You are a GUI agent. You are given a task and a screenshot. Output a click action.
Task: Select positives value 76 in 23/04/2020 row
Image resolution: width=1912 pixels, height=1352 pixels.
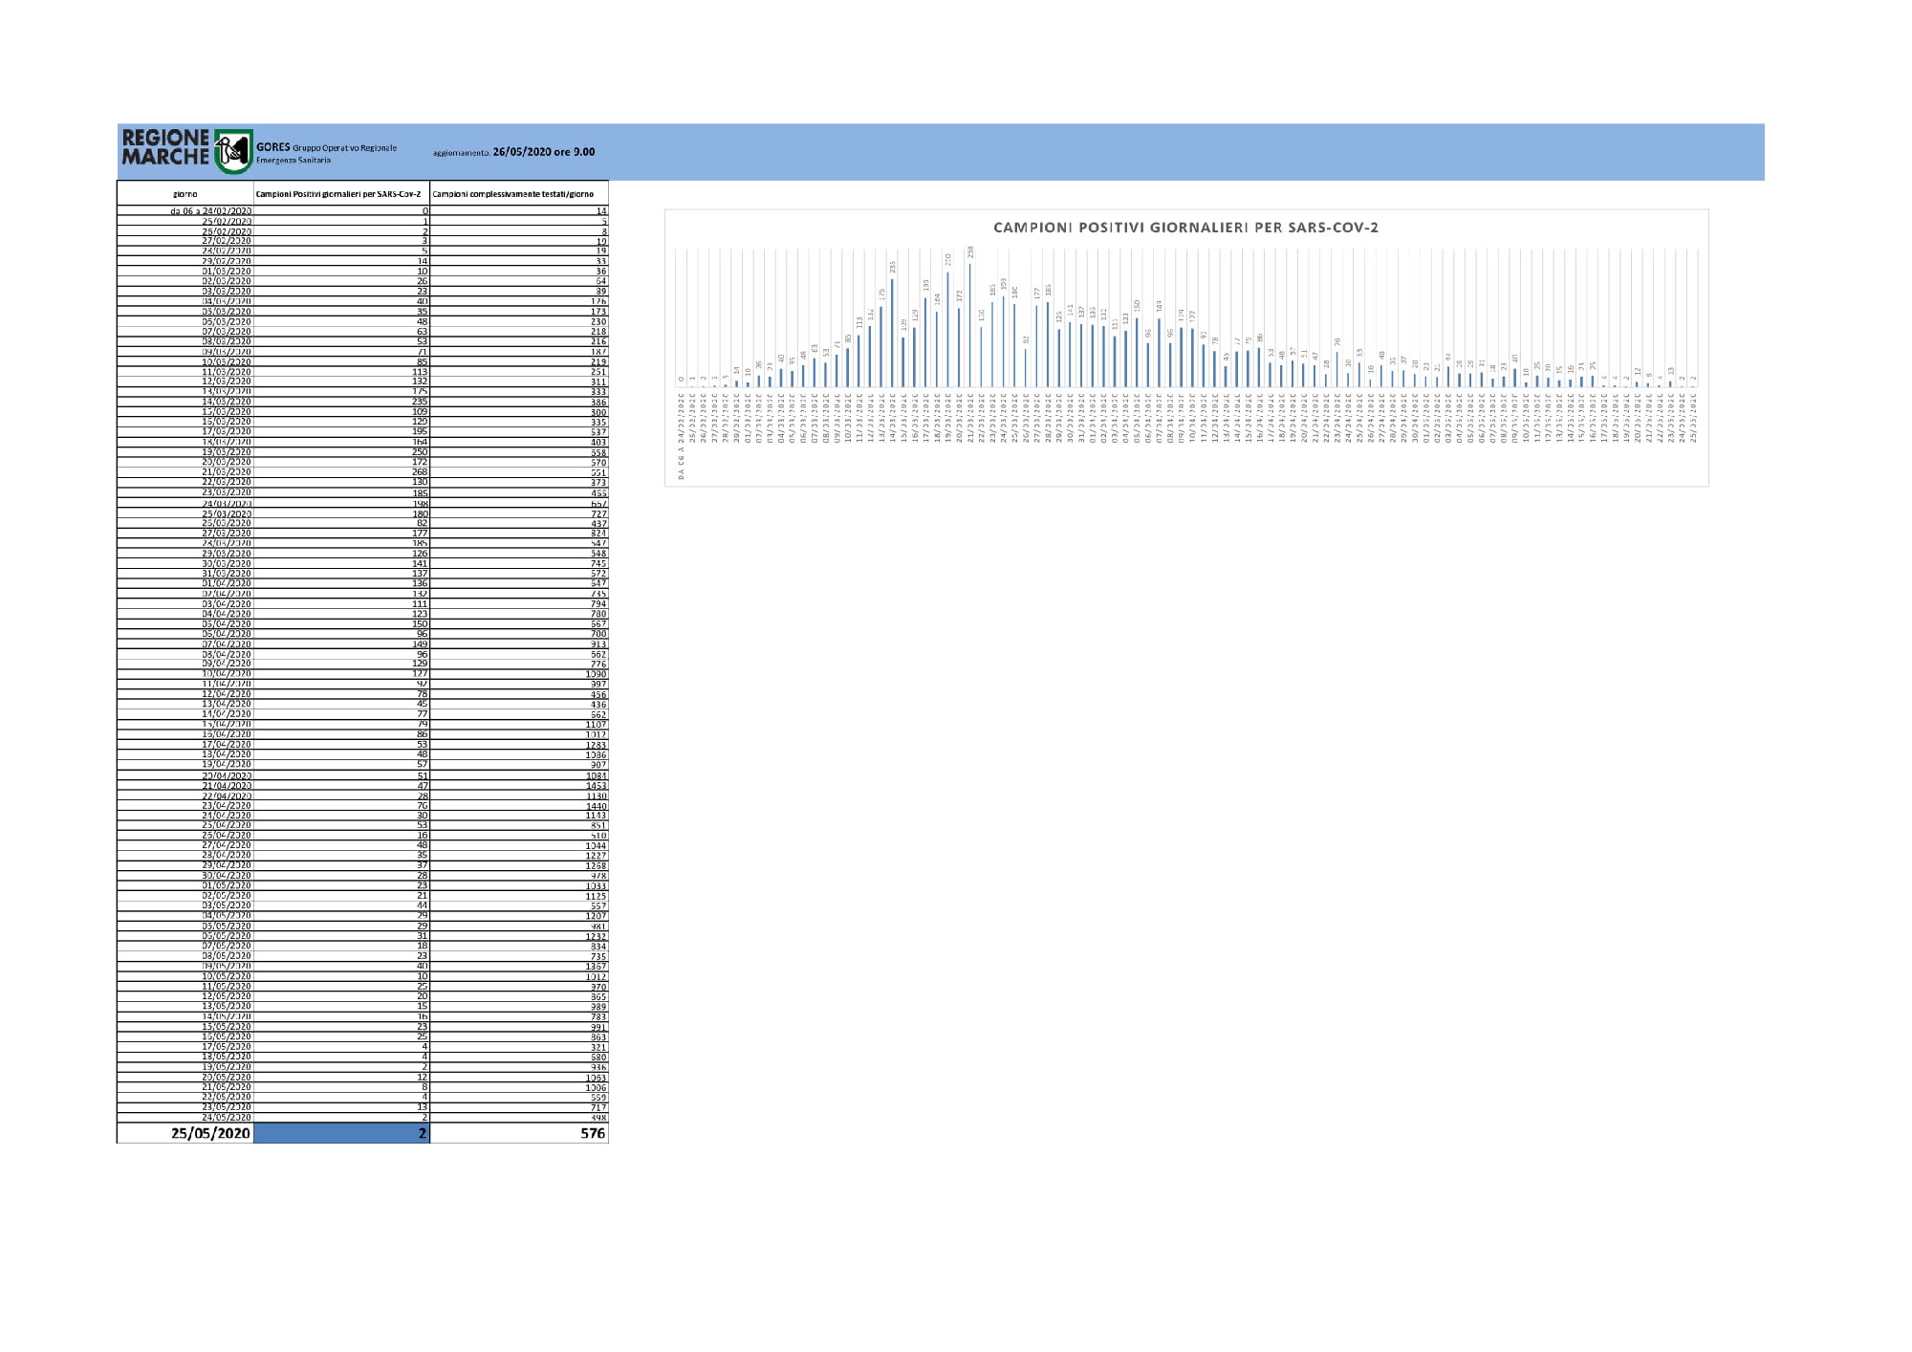[423, 806]
